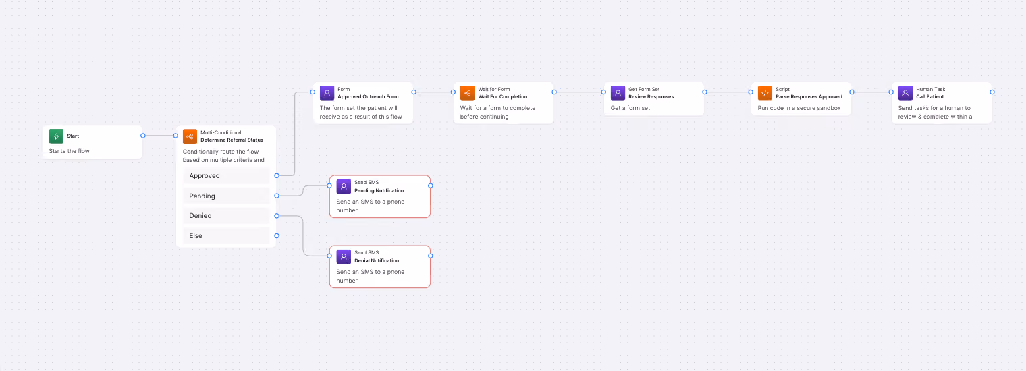Click 'Get a form set' description

coord(630,108)
